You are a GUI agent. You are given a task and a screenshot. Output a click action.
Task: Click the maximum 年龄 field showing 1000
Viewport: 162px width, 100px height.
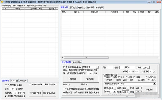click(137, 72)
